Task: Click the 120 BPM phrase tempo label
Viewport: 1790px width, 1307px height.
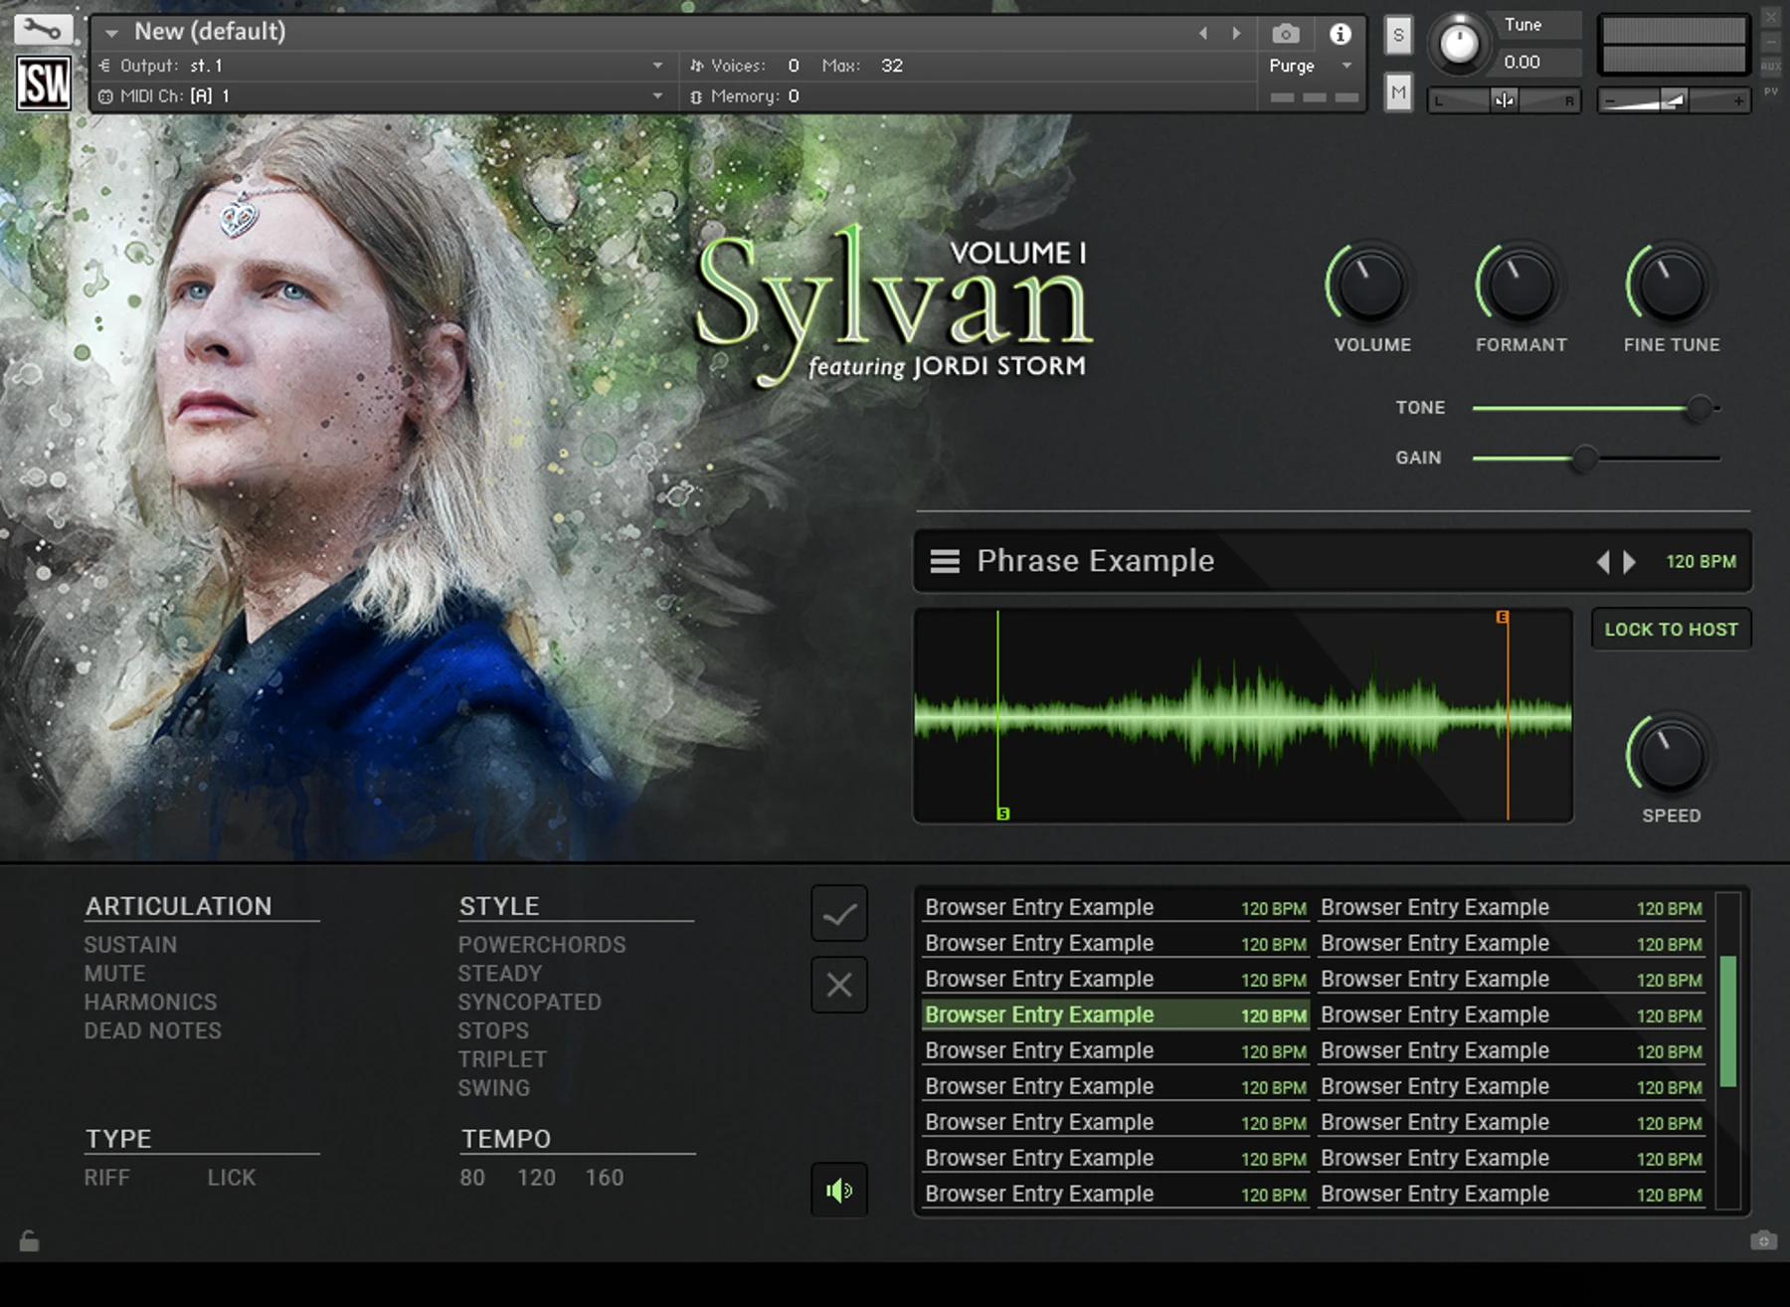Action: [x=1701, y=562]
